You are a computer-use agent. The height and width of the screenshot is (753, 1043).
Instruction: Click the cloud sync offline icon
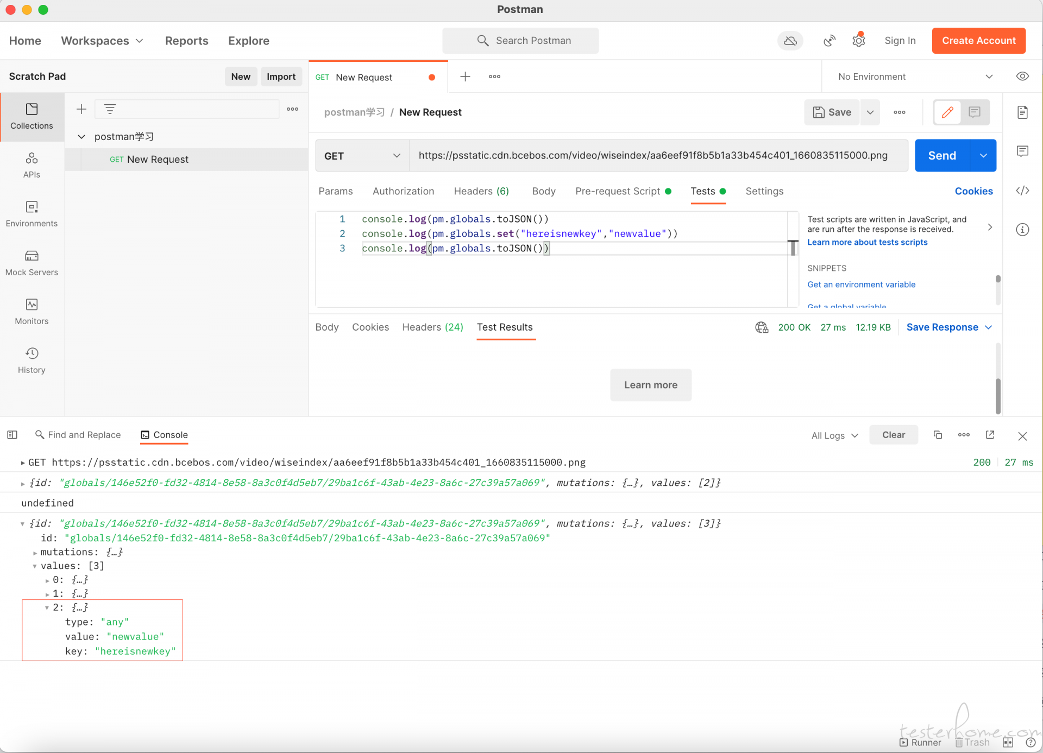pyautogui.click(x=790, y=41)
